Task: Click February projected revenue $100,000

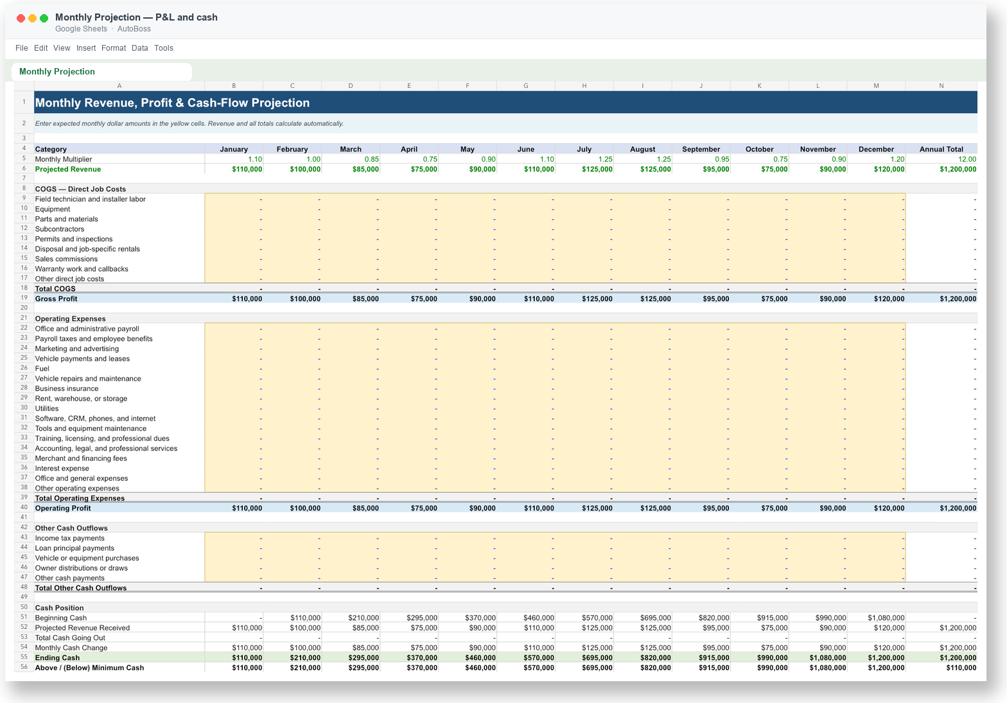Action: point(292,169)
